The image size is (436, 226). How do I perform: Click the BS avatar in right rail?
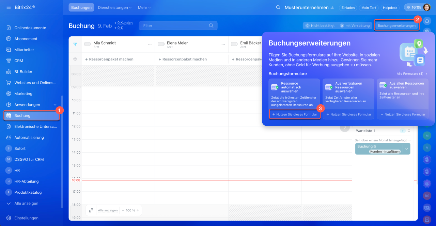click(x=427, y=196)
